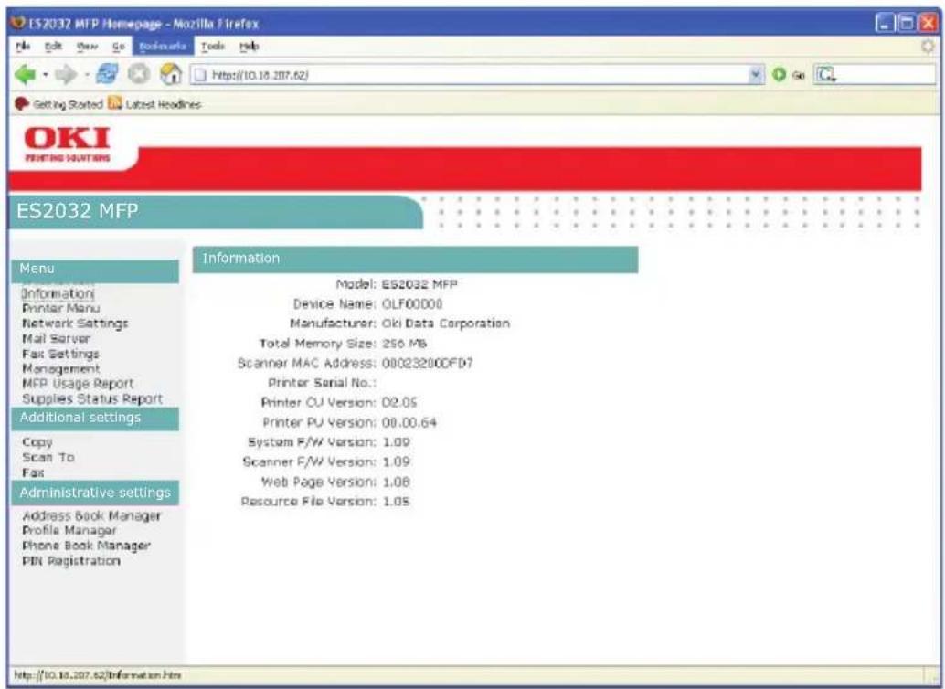This screenshot has width=945, height=689.
Task: Click the Device Name value OLF00000
Action: point(412,303)
